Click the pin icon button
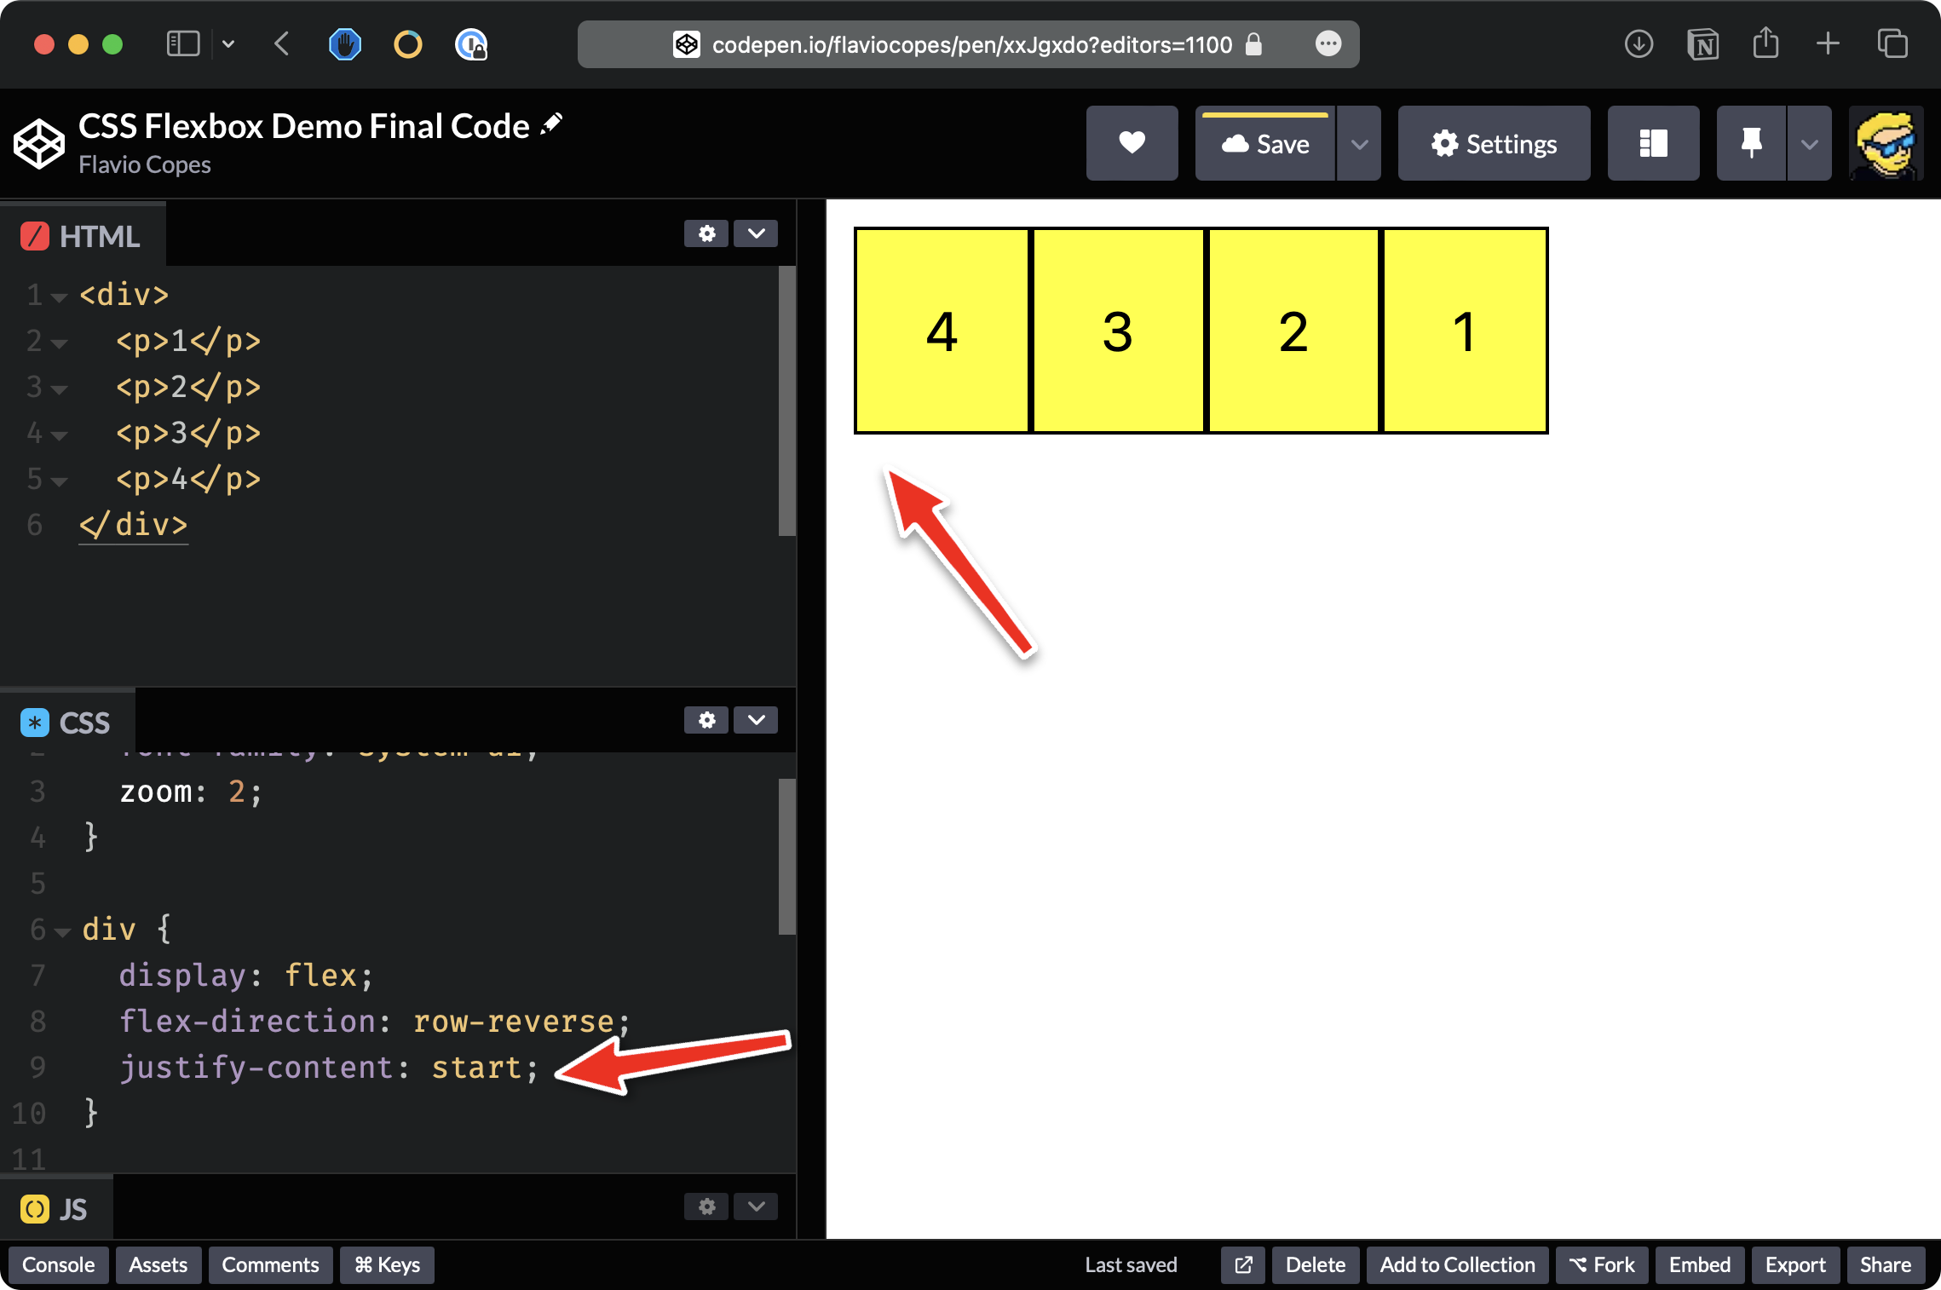Screen dimensions: 1941x1290 coord(1751,143)
